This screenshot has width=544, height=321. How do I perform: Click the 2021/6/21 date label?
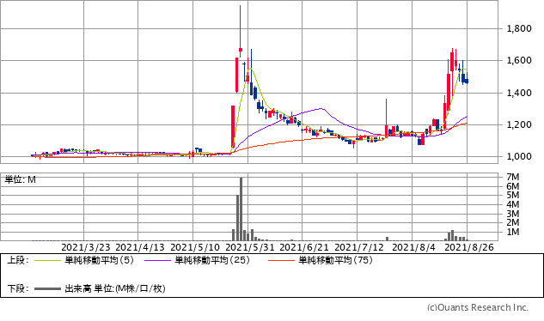304,247
